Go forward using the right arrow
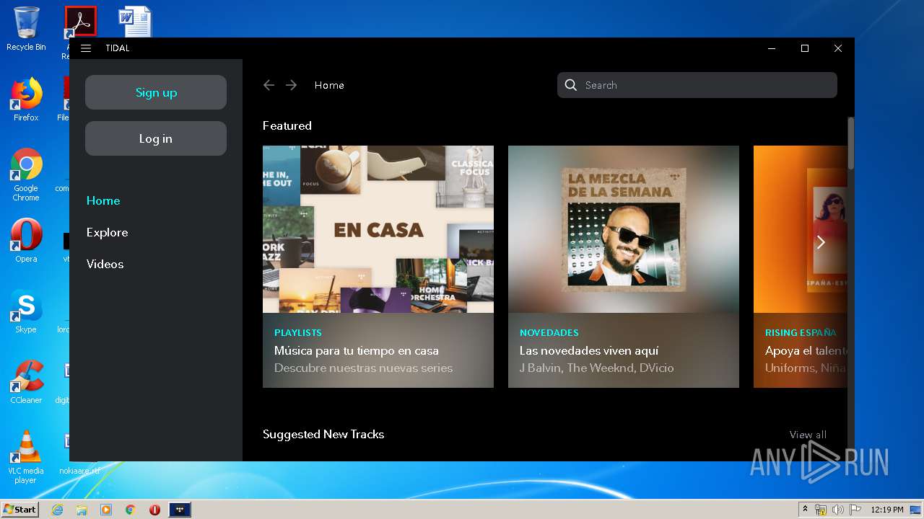Viewport: 924px width, 519px height. click(291, 85)
